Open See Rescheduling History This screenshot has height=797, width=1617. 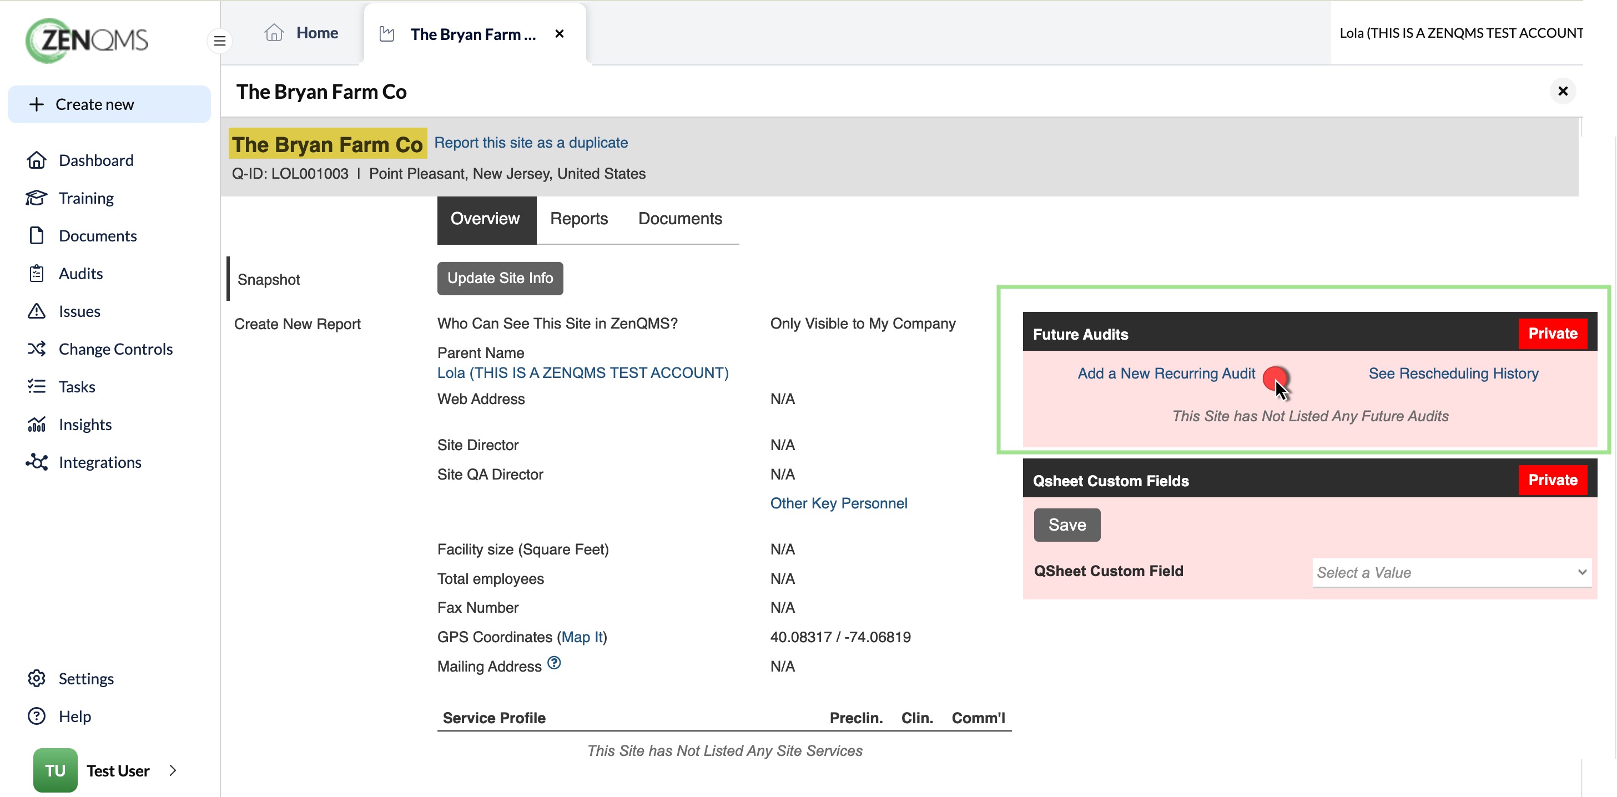tap(1453, 374)
